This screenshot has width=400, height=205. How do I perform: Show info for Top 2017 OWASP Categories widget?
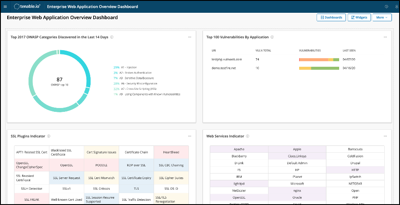(x=112, y=37)
